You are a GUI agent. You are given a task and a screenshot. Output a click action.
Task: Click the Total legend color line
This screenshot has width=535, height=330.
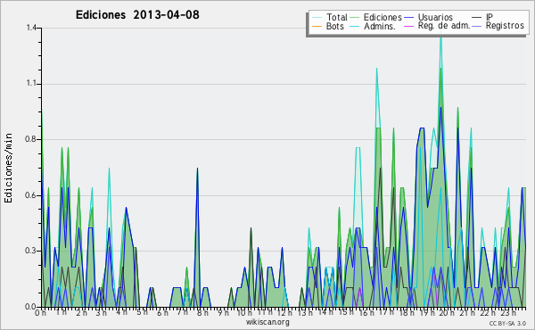[x=317, y=17]
